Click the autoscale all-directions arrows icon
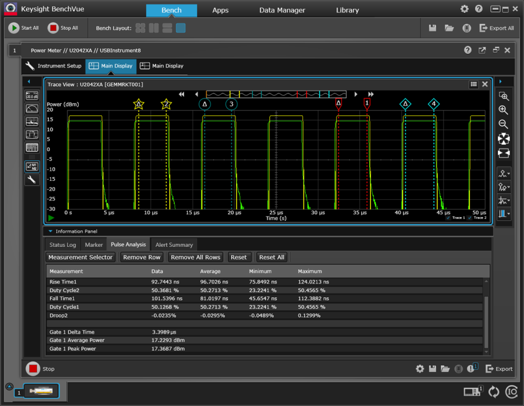This screenshot has width=524, height=406. (503, 139)
